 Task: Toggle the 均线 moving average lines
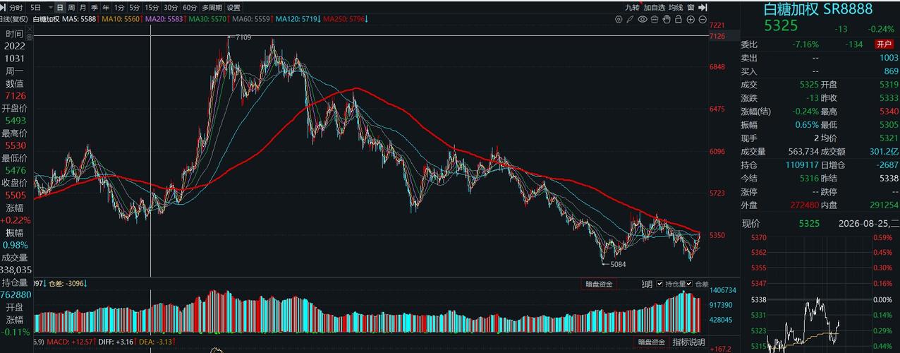pos(676,7)
